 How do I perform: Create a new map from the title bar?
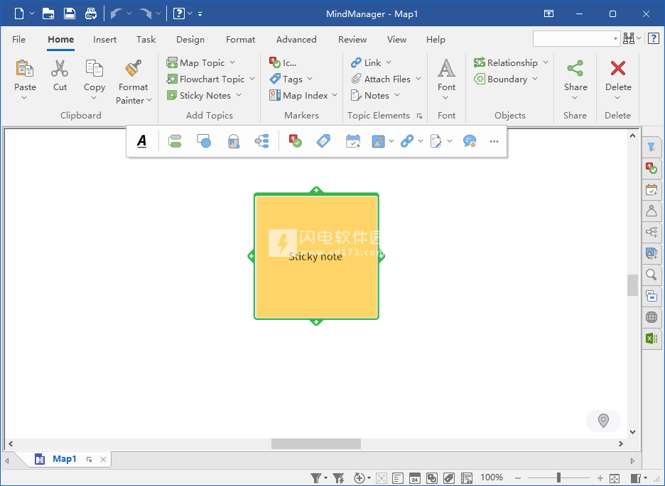coord(19,13)
